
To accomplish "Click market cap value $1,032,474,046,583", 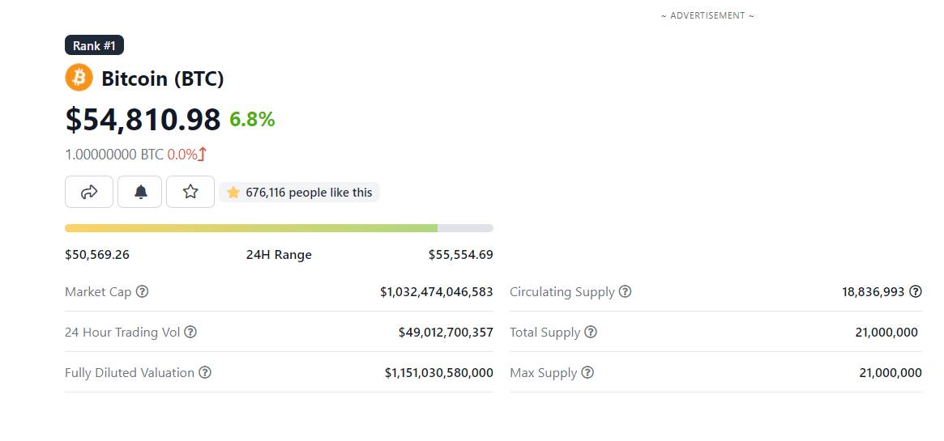I will point(437,292).
